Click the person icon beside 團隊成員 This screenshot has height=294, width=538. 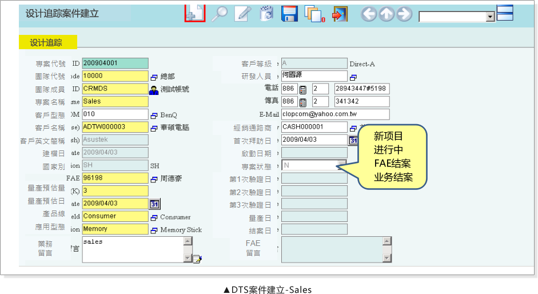pyautogui.click(x=154, y=89)
